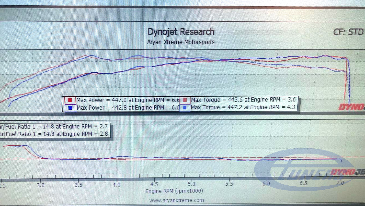Select the light blue Max Torque 447.2 swatch
365x206 pixels.
[185, 108]
